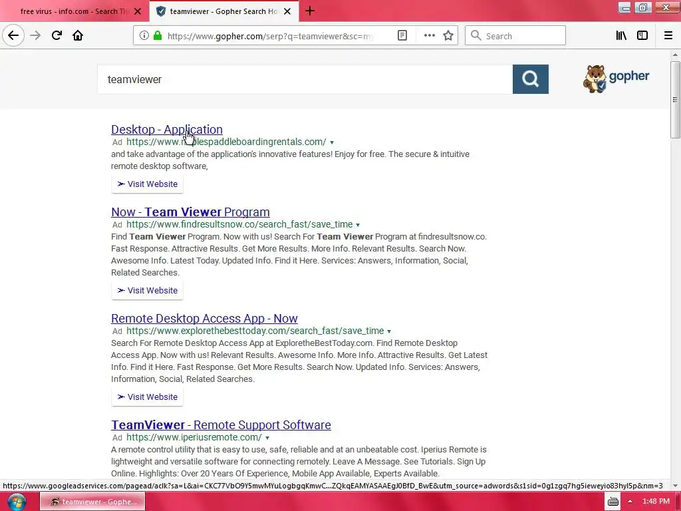Select the teamviewer Gopher Search tab
This screenshot has height=511, width=681.
[x=224, y=11]
